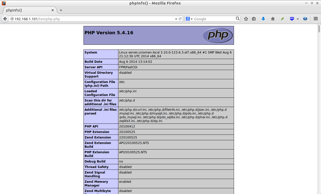Click the Linux server.unixmen.local system value
The width and height of the screenshot is (321, 194).
tap(176, 54)
